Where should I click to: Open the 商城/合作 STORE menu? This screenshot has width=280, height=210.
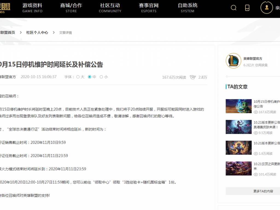click(71, 8)
